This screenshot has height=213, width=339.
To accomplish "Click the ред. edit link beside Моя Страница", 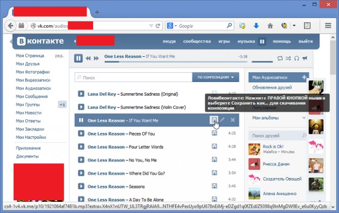I will (x=59, y=56).
